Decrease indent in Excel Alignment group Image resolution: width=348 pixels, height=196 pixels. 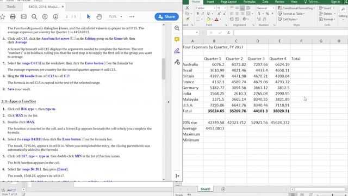[232, 19]
